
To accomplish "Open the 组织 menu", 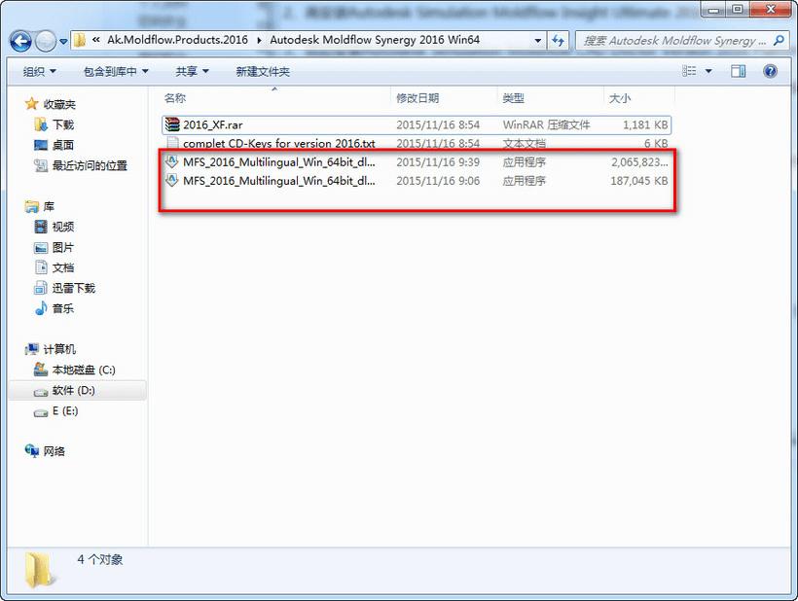I will tap(40, 72).
